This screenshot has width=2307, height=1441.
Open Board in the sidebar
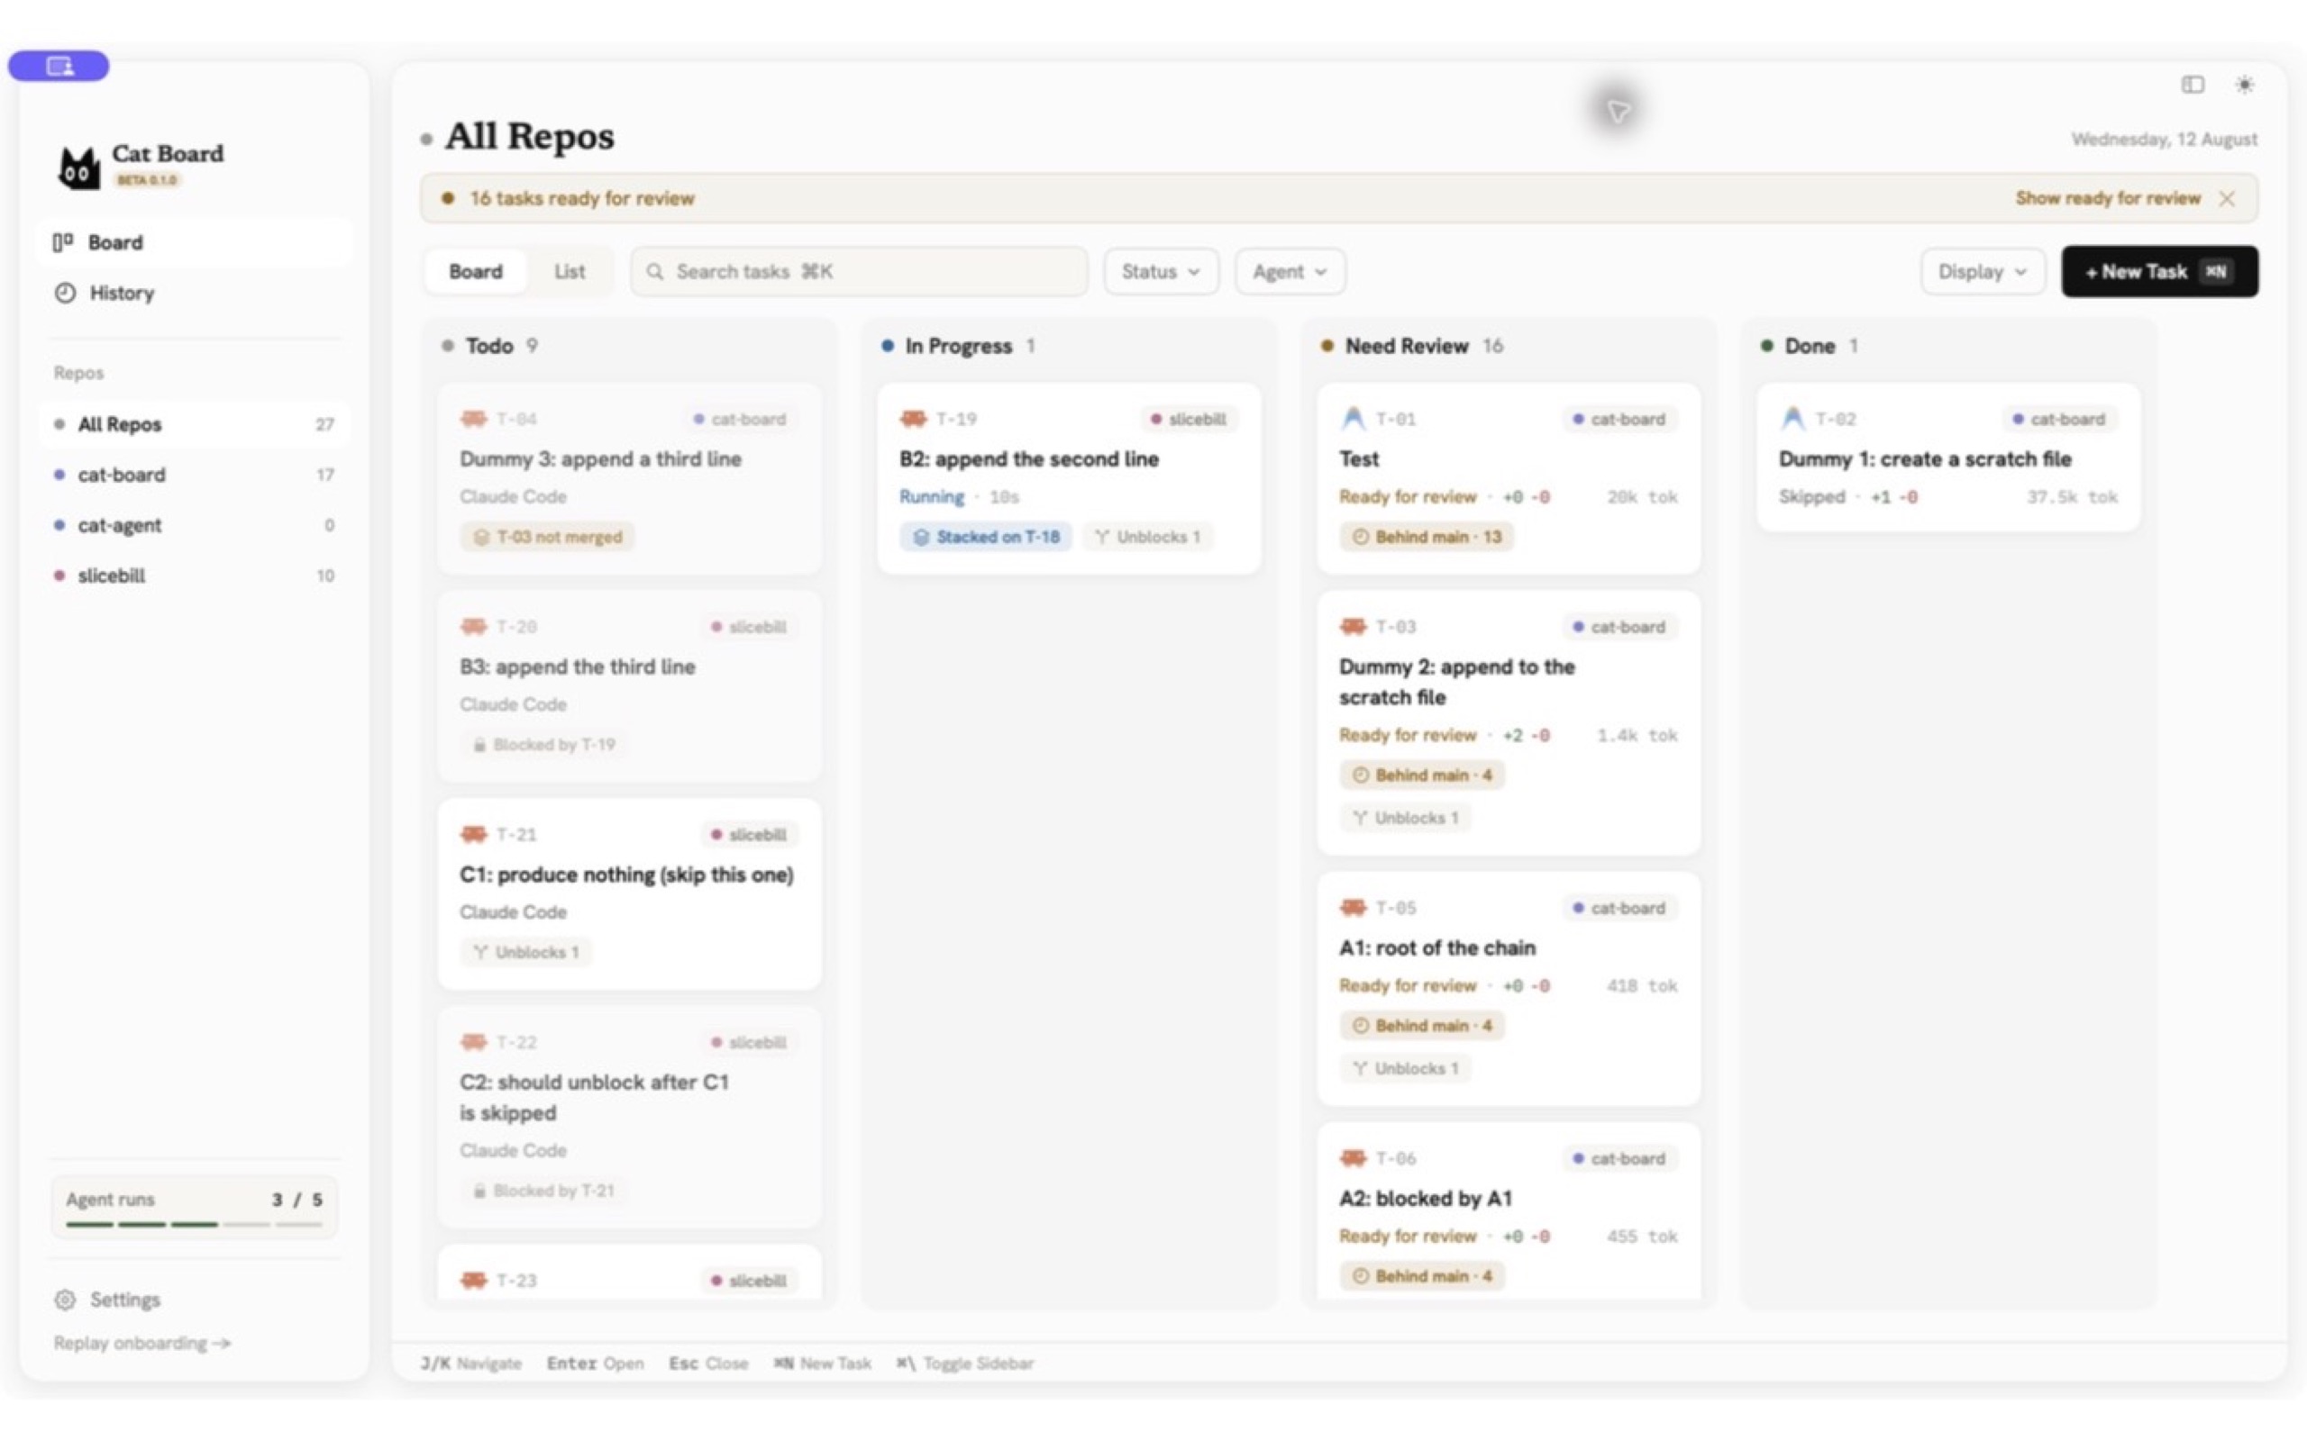tap(195, 242)
